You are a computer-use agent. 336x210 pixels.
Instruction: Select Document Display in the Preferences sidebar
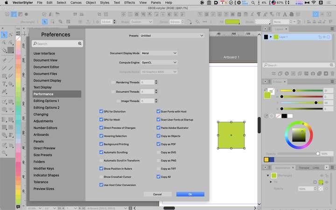pos(47,80)
